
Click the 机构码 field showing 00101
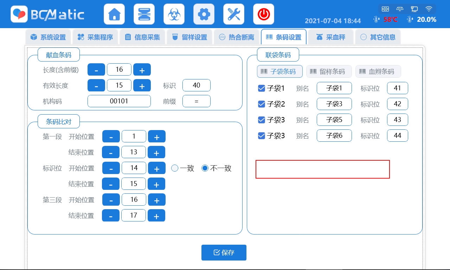coord(119,101)
